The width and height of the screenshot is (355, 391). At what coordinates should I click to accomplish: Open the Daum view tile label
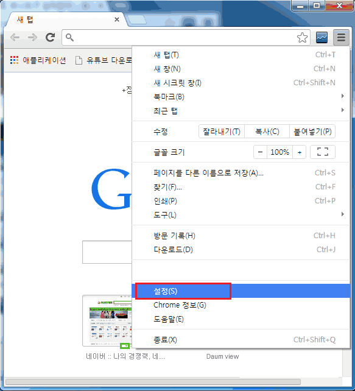pos(222,356)
